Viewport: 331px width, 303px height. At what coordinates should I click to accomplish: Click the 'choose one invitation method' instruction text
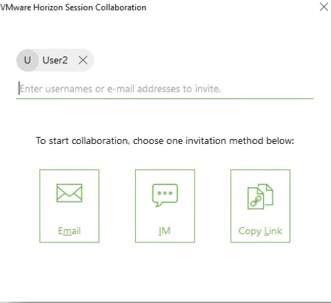(165, 140)
